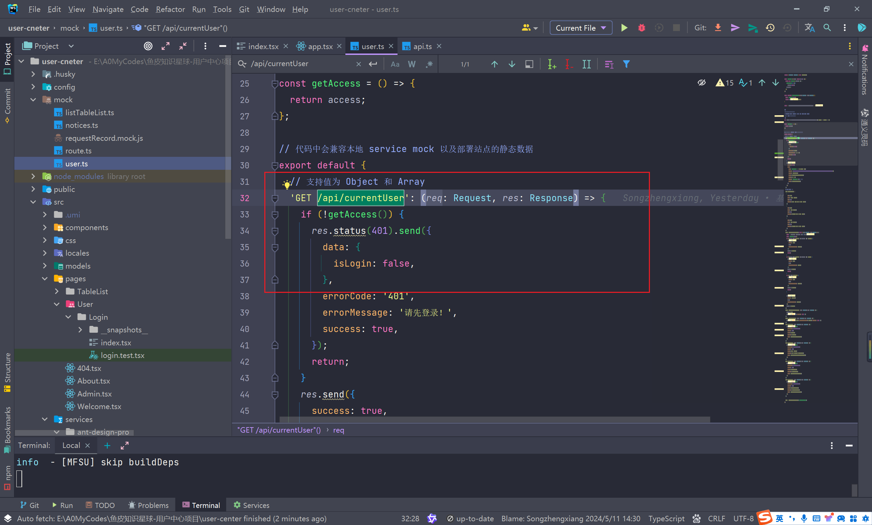Image resolution: width=872 pixels, height=525 pixels.
Task: Switch to index.tsx editor tab
Action: click(263, 46)
